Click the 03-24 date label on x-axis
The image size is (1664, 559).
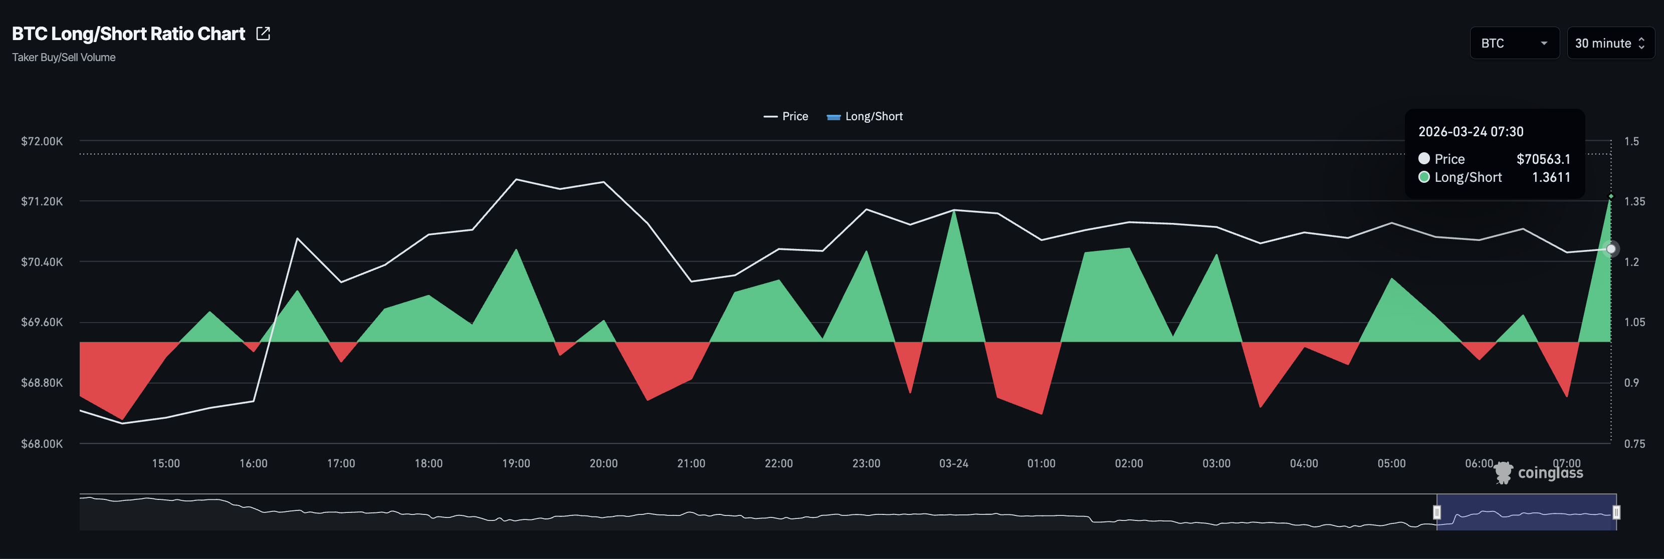tap(953, 463)
